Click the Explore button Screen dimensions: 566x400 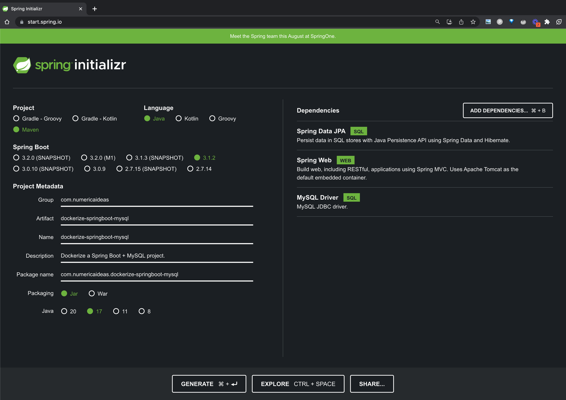(x=298, y=384)
